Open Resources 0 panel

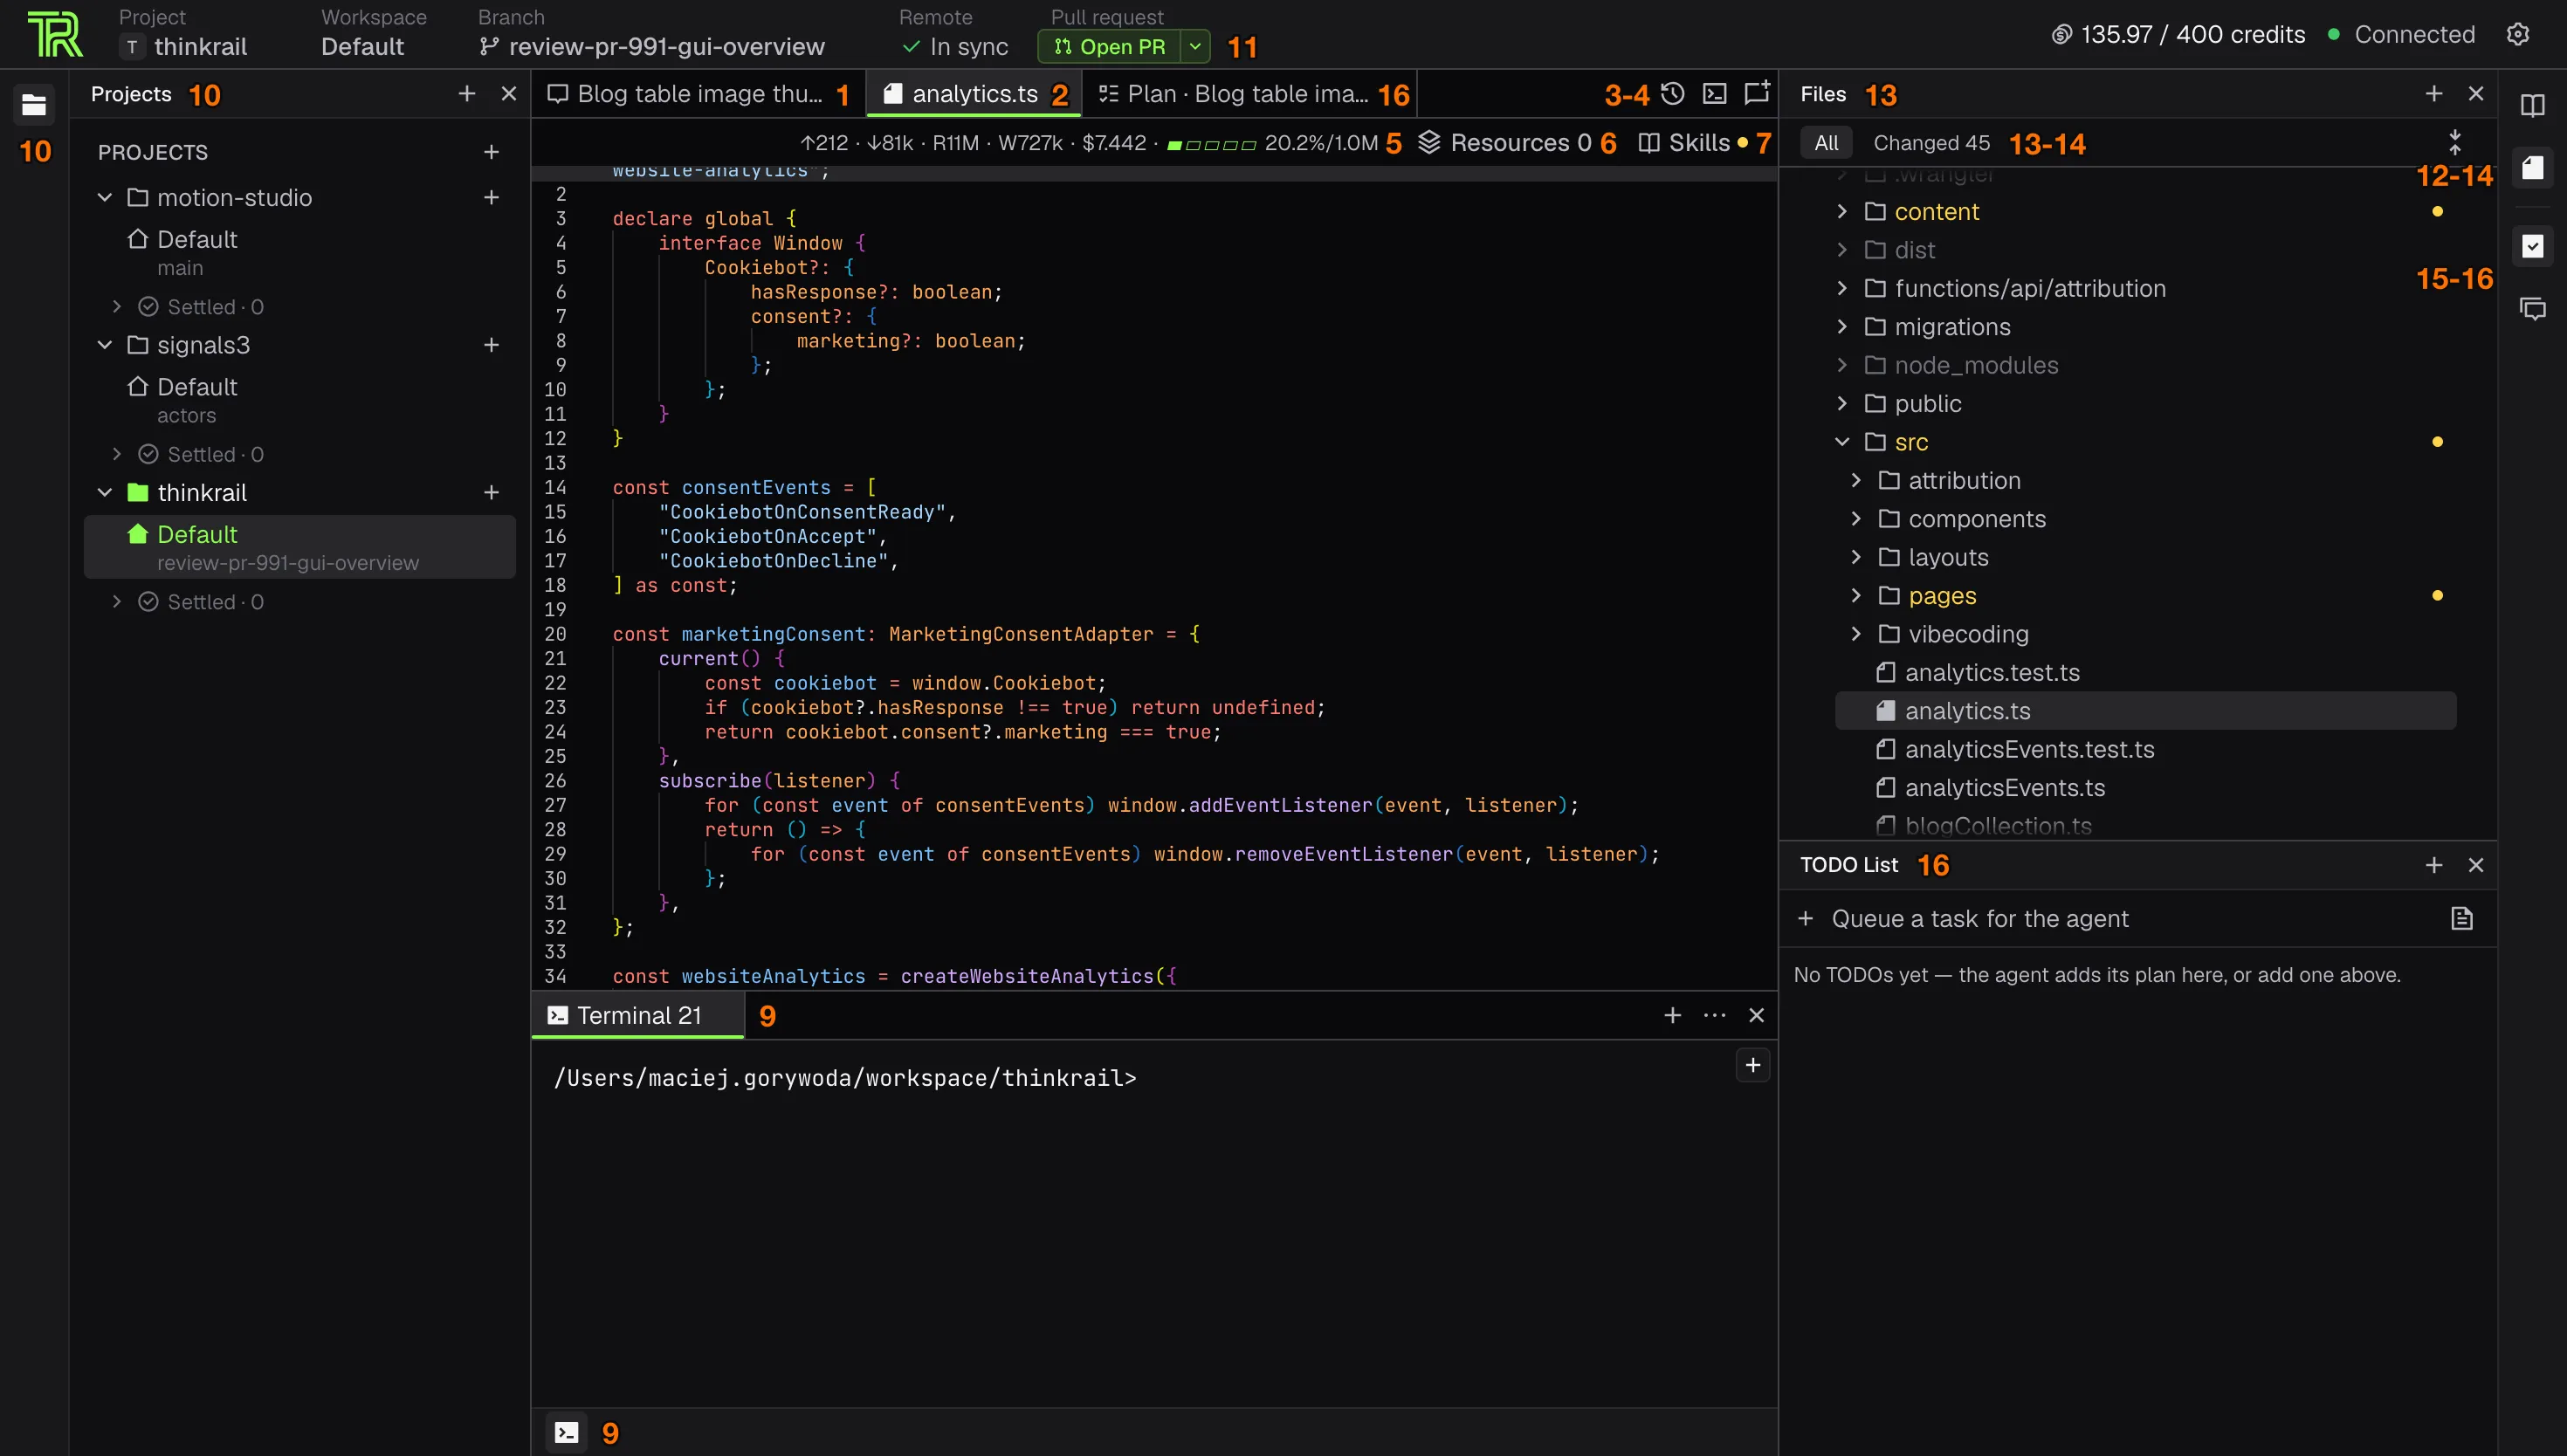1505,143
